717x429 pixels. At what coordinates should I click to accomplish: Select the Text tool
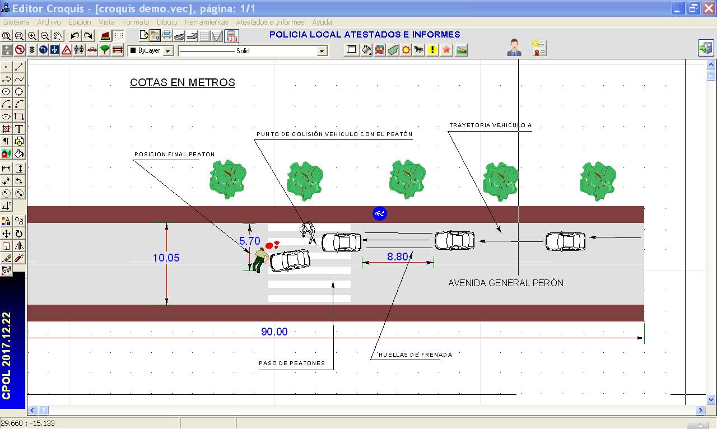(19, 129)
